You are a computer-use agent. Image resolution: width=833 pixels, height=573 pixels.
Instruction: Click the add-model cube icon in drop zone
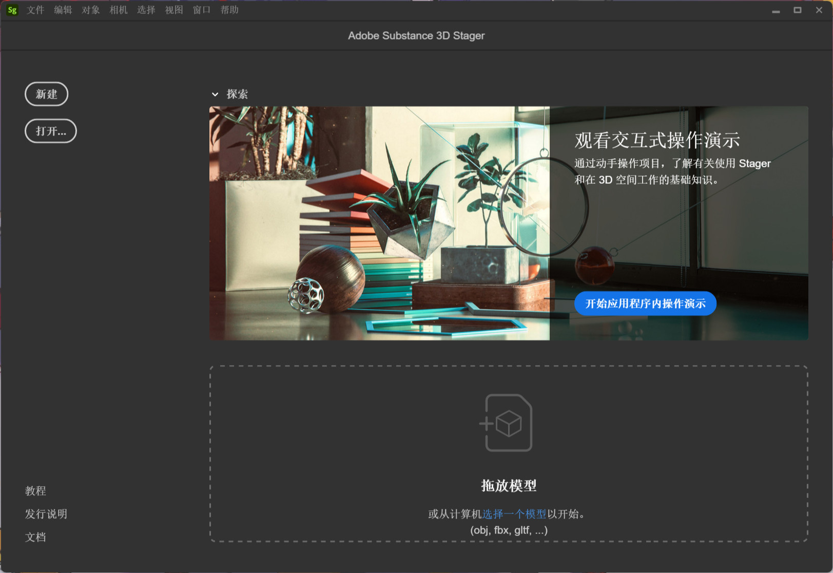[506, 423]
